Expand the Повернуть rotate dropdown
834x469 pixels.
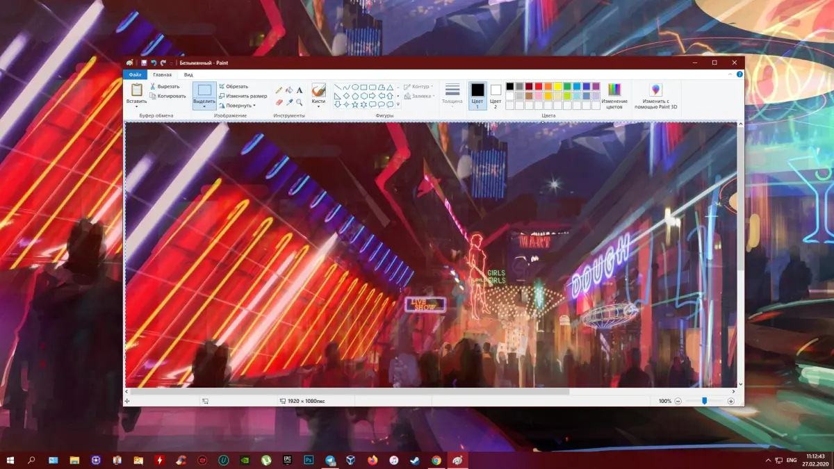click(x=237, y=106)
